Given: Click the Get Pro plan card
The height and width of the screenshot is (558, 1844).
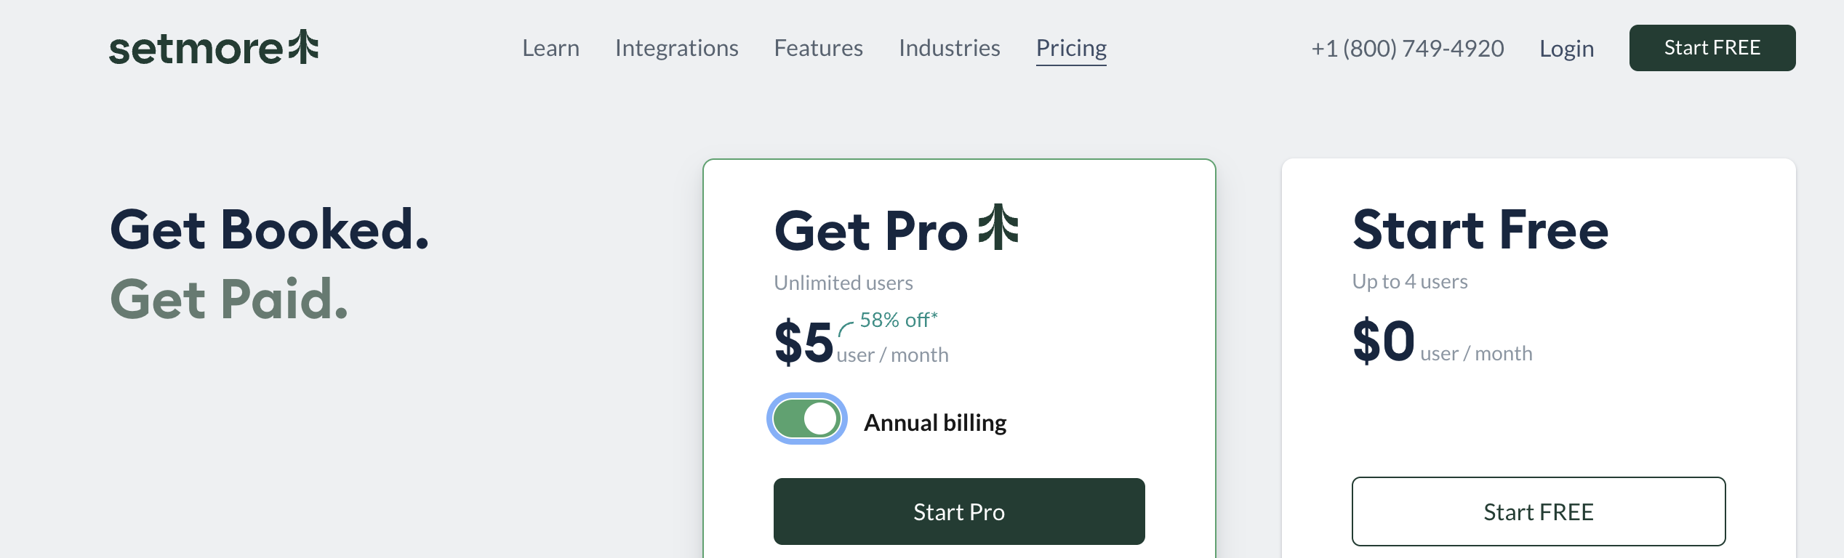Looking at the screenshot, I should click(958, 291).
